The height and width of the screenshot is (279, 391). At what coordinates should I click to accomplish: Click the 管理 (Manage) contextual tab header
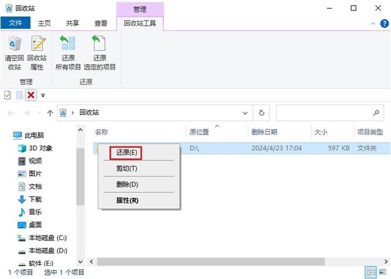[140, 10]
